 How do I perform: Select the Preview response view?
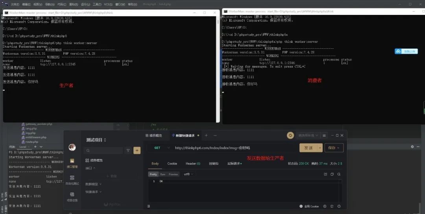[173, 174]
